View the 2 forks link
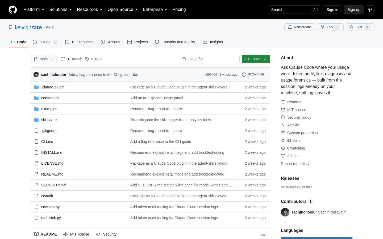This screenshot has height=239, width=383. click(290, 156)
